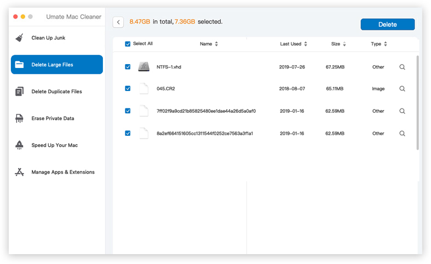The width and height of the screenshot is (431, 264).
Task: Open Manage Apps & Extensions
Action: (x=57, y=172)
